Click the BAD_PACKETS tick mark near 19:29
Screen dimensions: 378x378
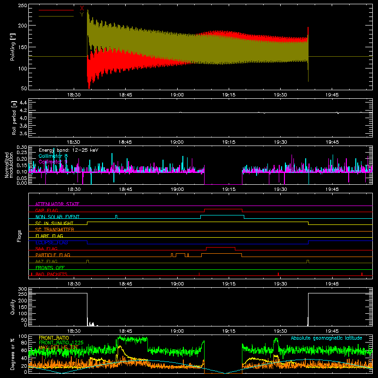278,274
